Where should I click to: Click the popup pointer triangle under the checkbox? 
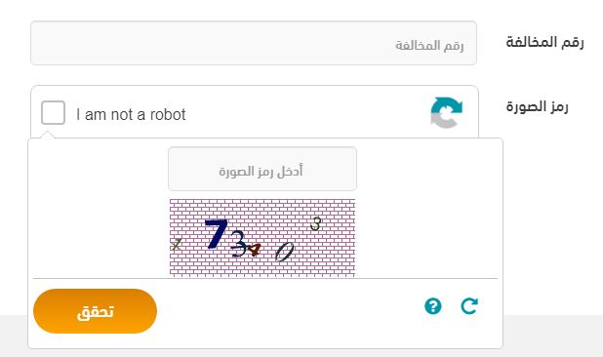[x=48, y=135]
